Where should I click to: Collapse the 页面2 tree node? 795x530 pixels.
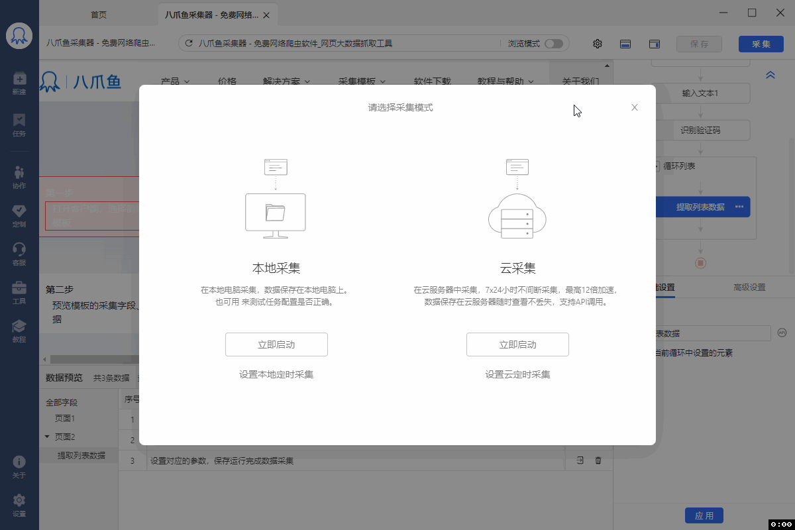[47, 437]
